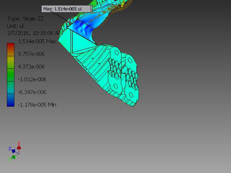Click the blue Z axis arrow

[x=13, y=151]
